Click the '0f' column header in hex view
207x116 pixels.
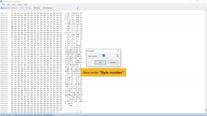click(60, 11)
